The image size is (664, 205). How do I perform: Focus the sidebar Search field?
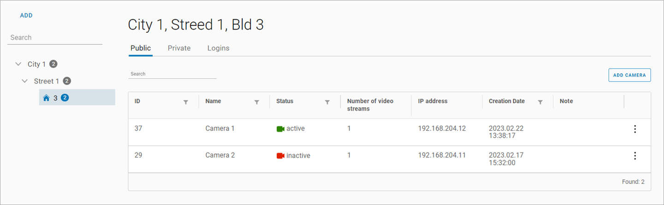click(54, 38)
